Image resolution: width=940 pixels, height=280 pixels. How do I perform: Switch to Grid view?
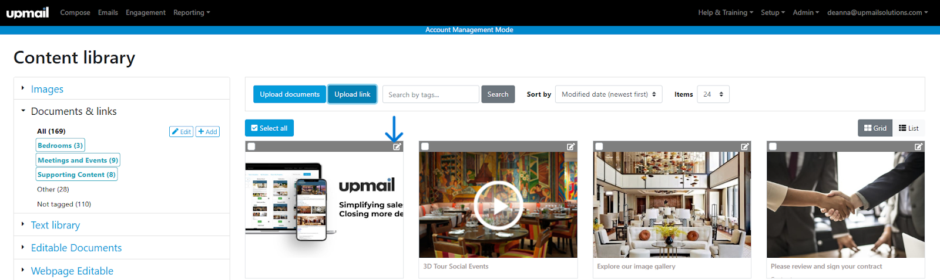[x=875, y=128]
